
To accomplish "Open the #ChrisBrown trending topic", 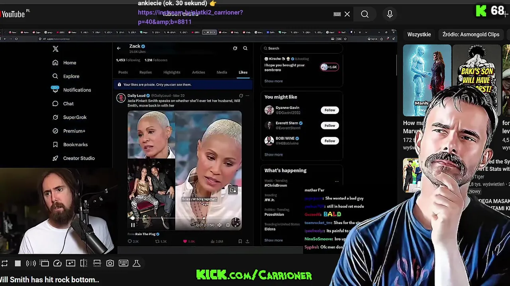I will click(276, 186).
